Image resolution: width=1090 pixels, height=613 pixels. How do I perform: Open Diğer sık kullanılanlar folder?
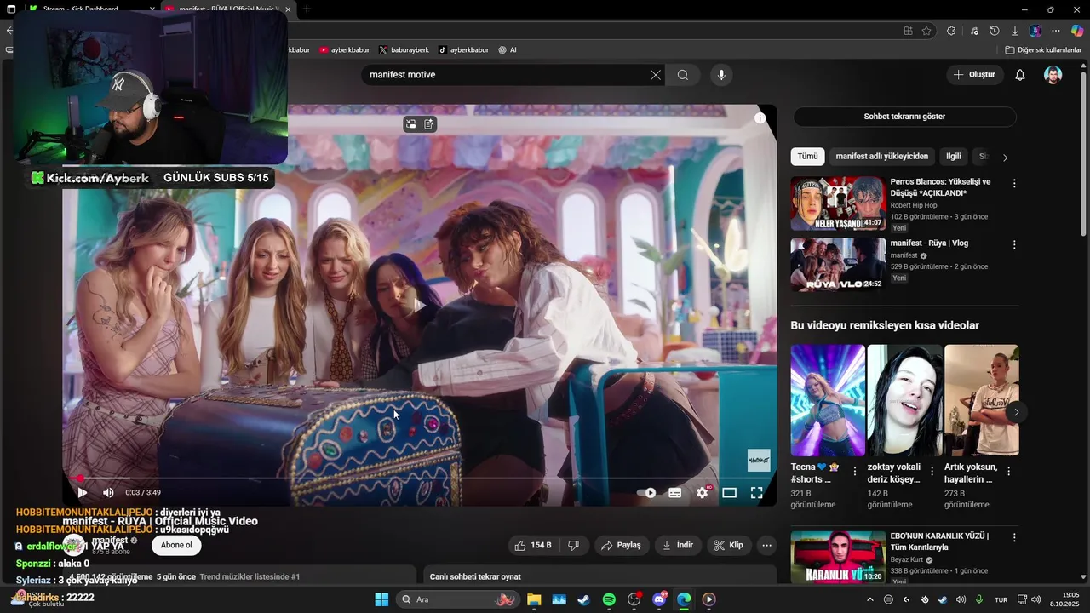click(x=1043, y=50)
